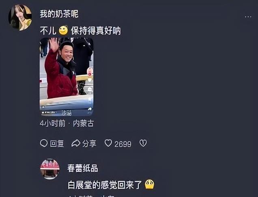Select comment text 保持得真好呐

point(96,30)
